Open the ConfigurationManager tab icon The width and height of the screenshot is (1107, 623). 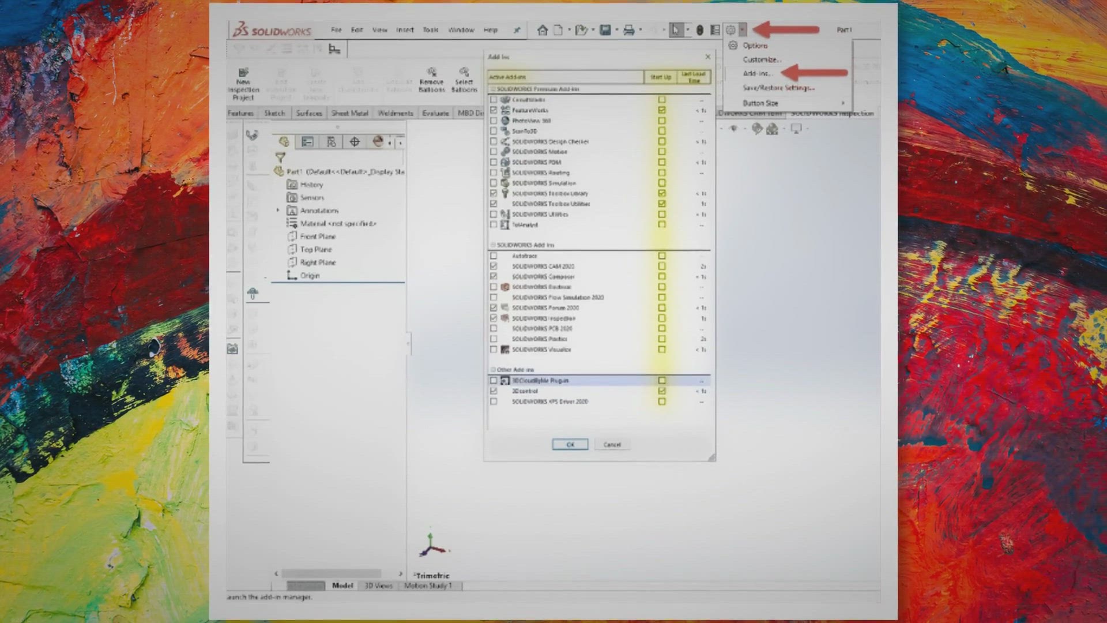coord(331,142)
